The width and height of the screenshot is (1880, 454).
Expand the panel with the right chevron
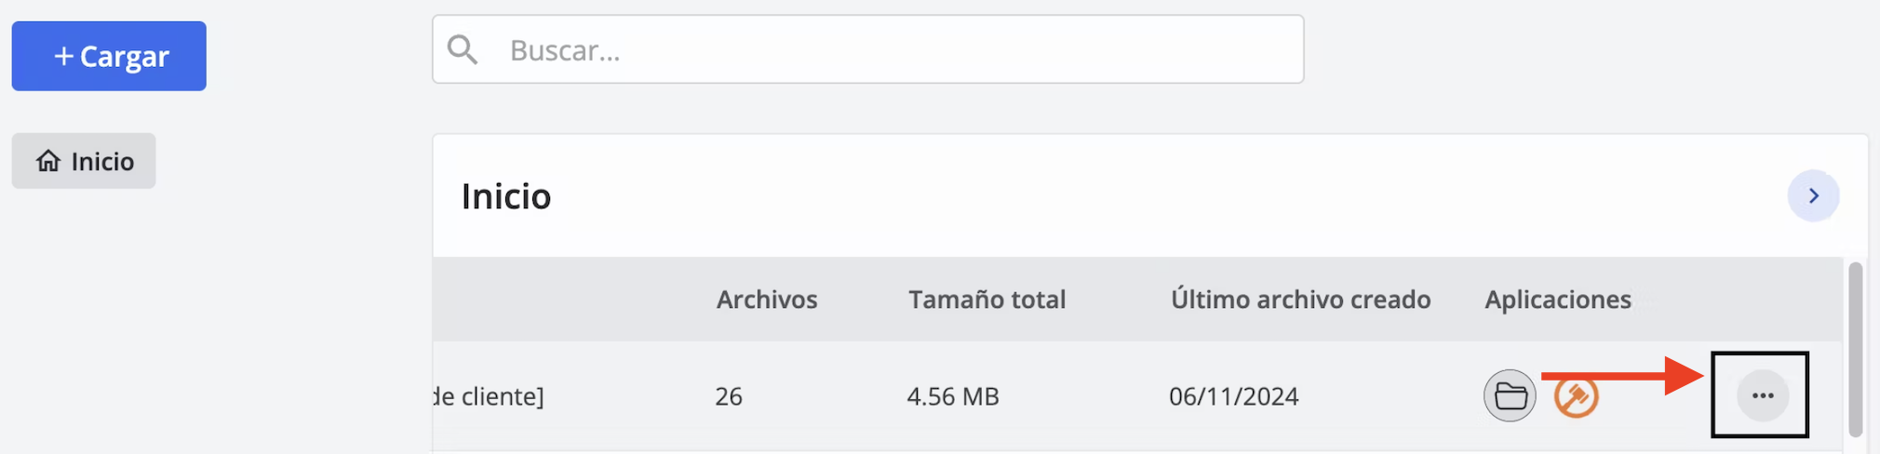point(1813,195)
